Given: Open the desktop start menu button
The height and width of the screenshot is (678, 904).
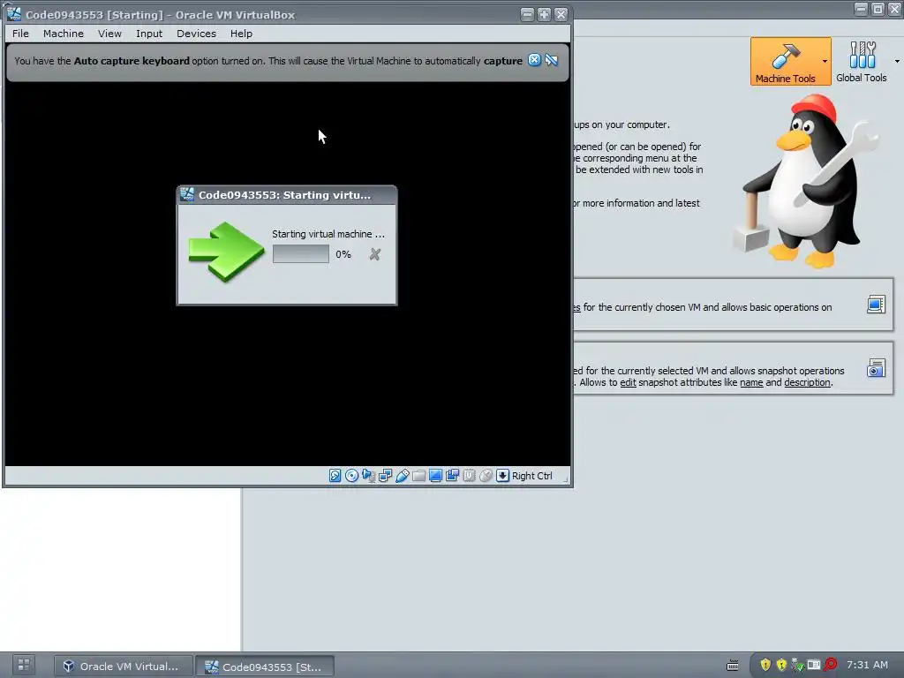Looking at the screenshot, I should [x=24, y=666].
